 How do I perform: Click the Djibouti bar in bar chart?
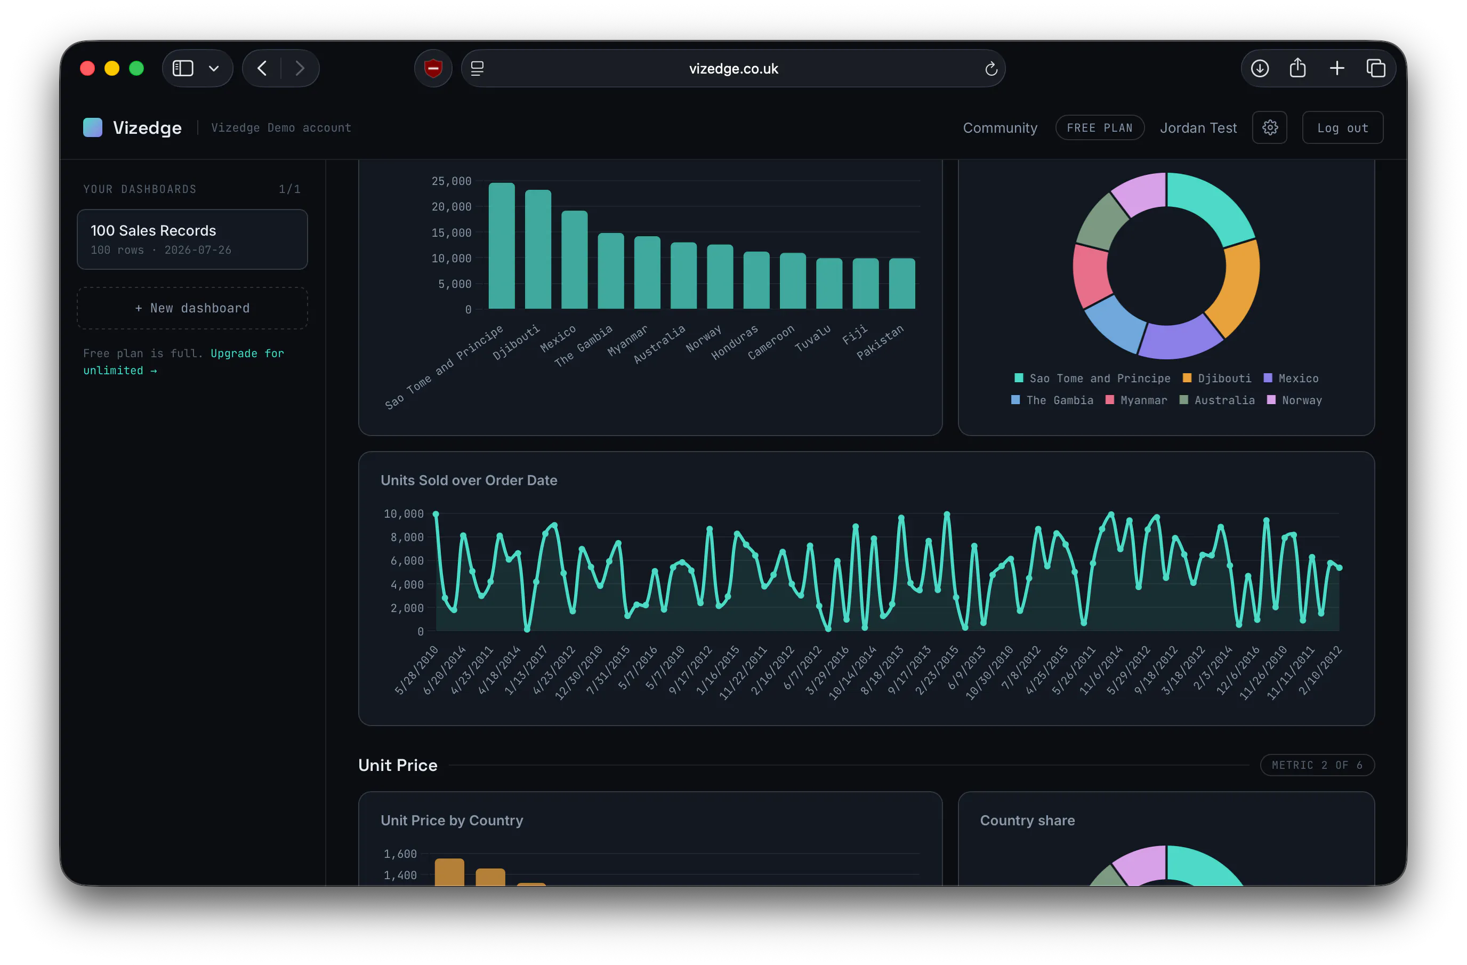tap(537, 249)
